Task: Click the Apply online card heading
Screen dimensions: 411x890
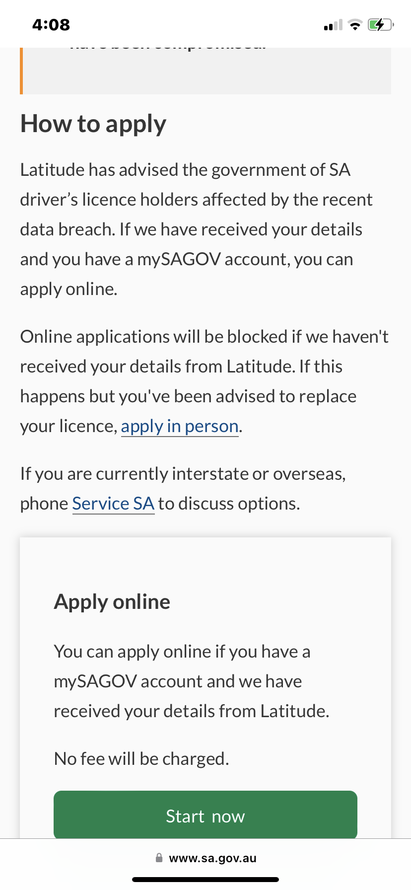Action: tap(112, 602)
